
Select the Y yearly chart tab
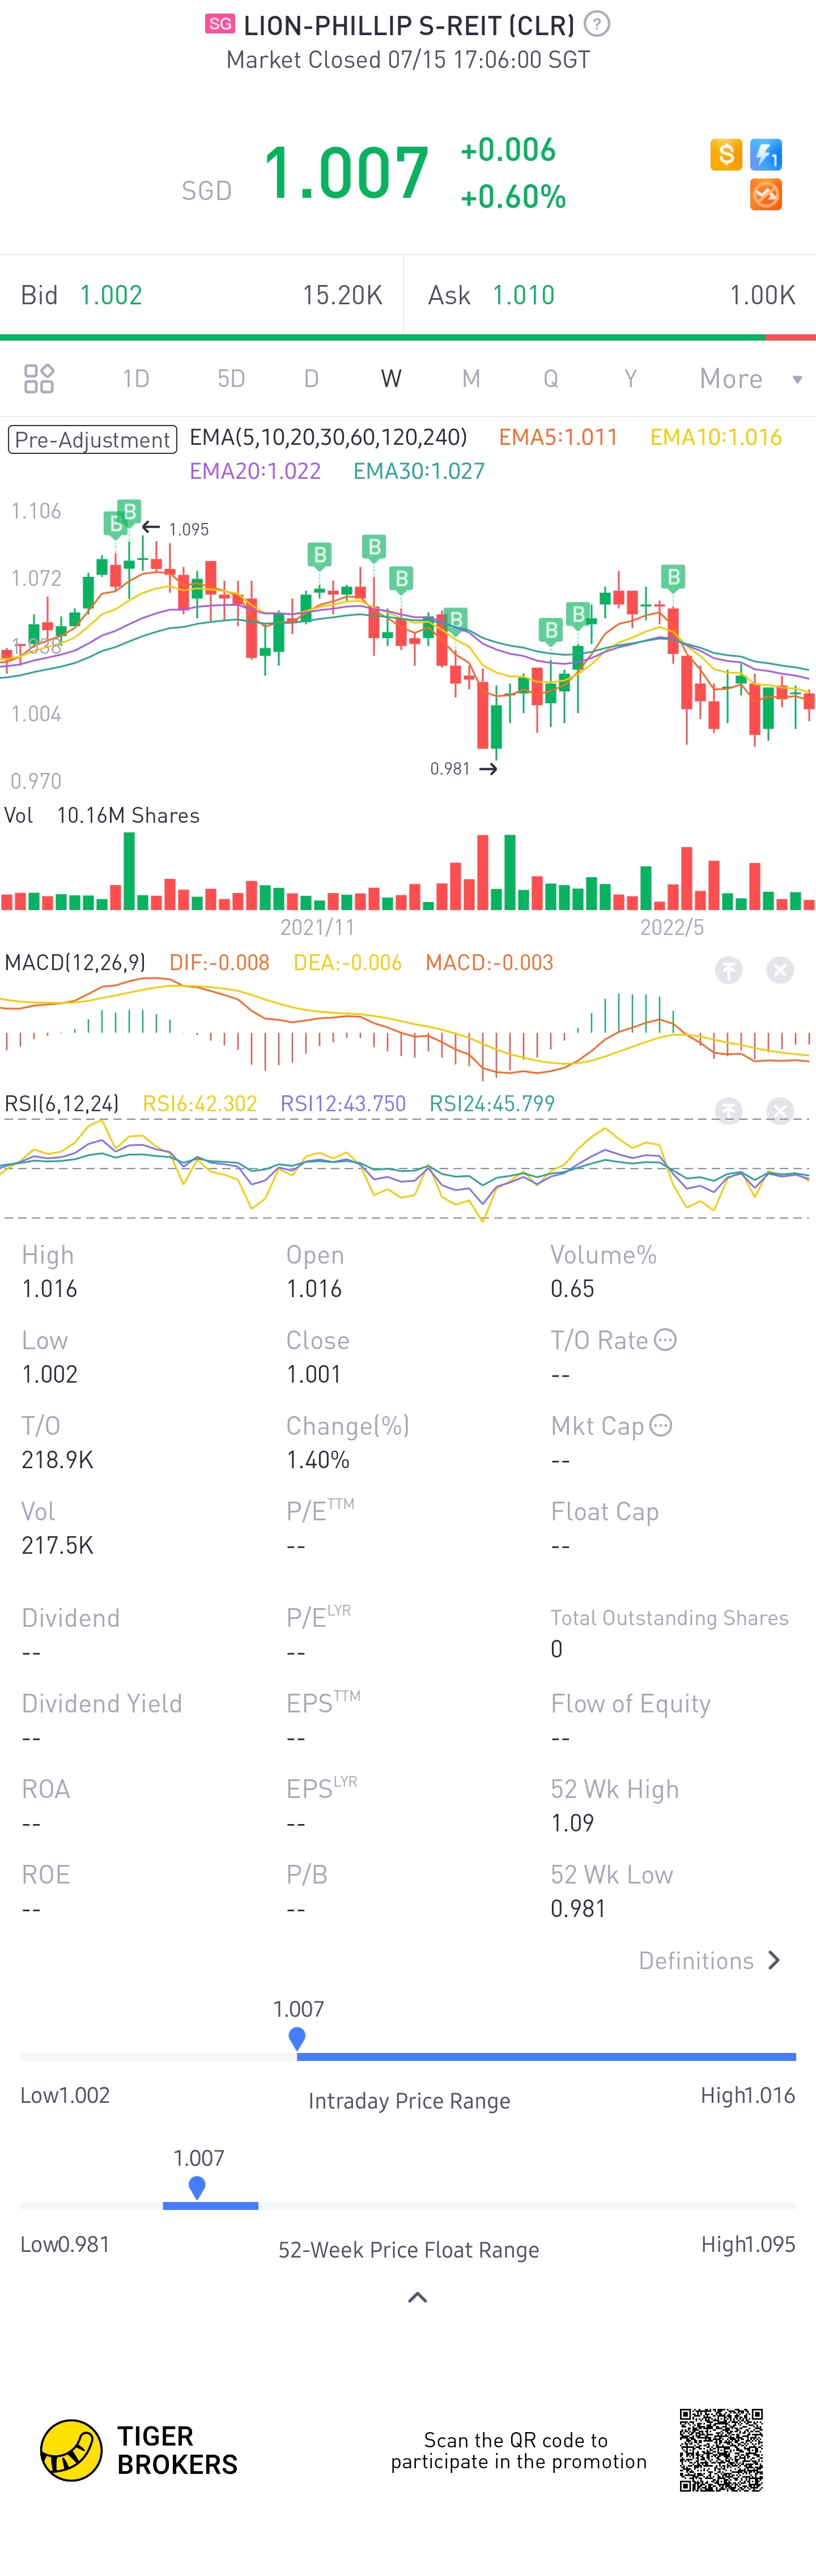point(630,379)
